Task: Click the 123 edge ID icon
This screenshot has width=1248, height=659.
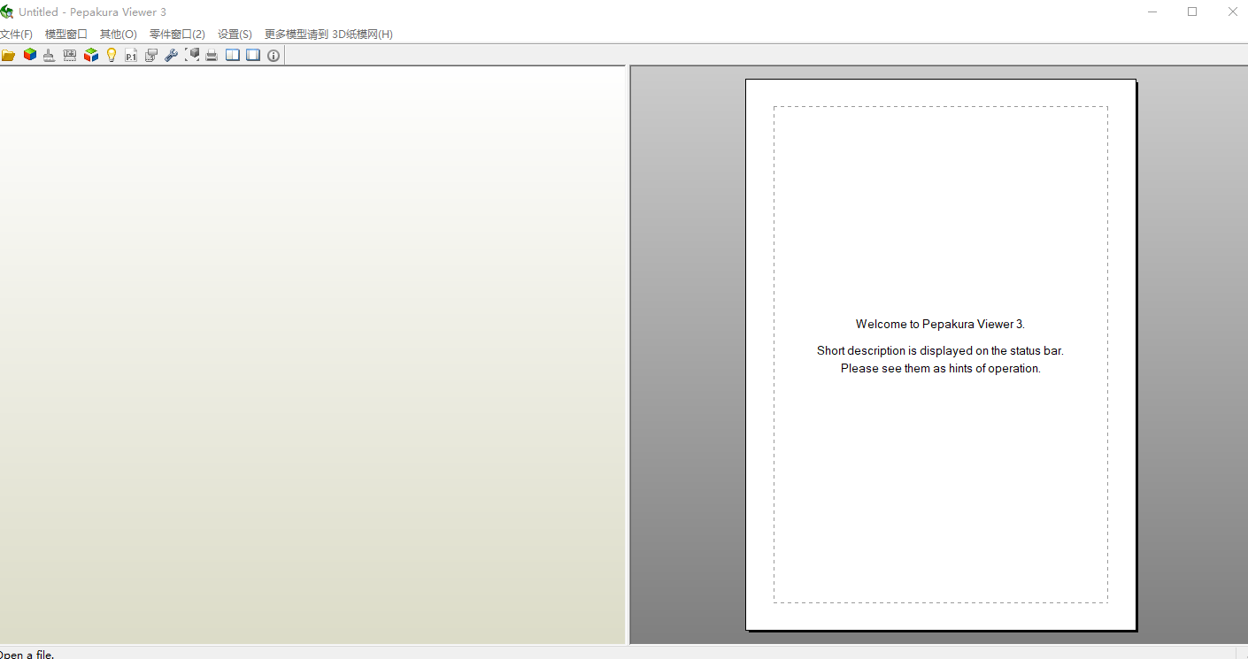Action: point(70,55)
